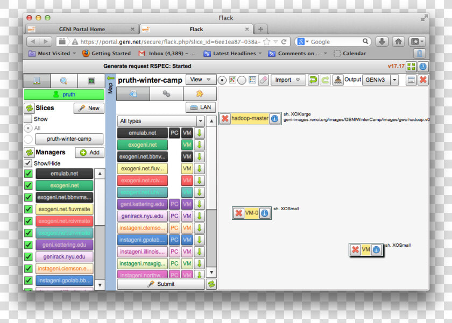
Task: Click the pruth user button
Action: tap(64, 95)
